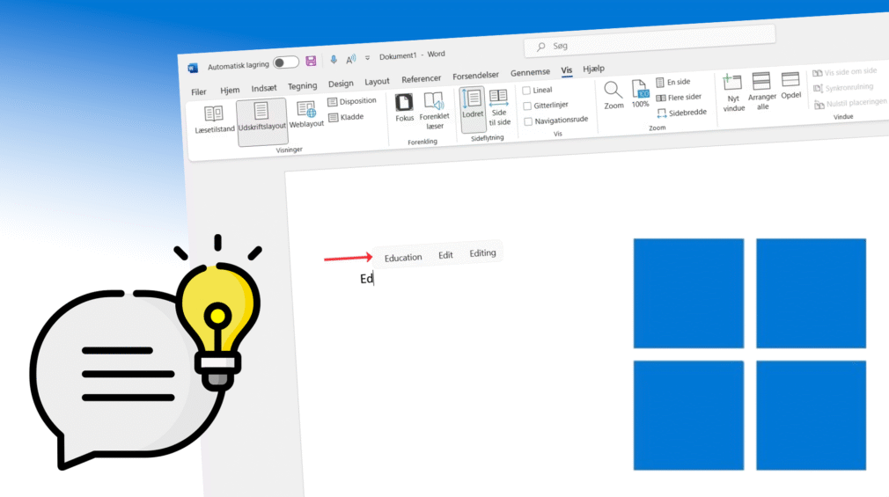Enable the Lineal checkbox
Viewport: 889px width, 497px height.
coord(527,91)
